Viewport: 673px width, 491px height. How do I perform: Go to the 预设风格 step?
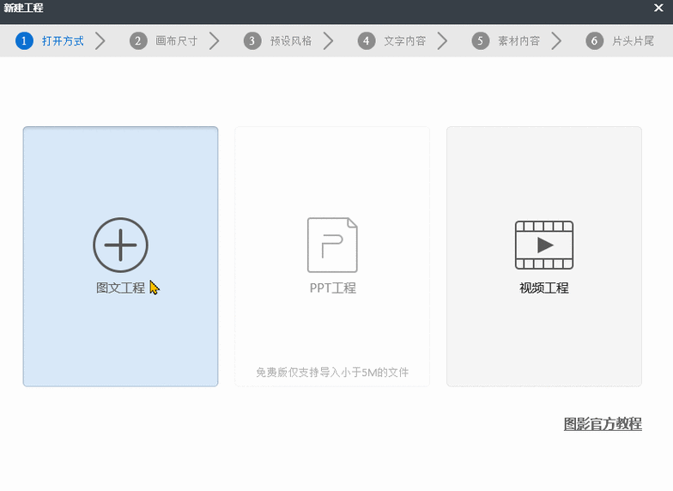[291, 40]
